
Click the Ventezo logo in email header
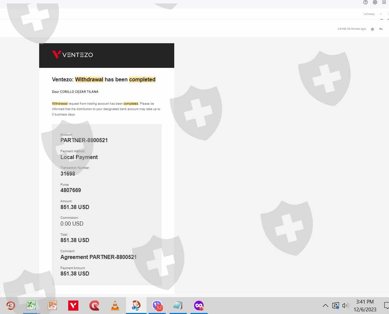click(x=73, y=55)
